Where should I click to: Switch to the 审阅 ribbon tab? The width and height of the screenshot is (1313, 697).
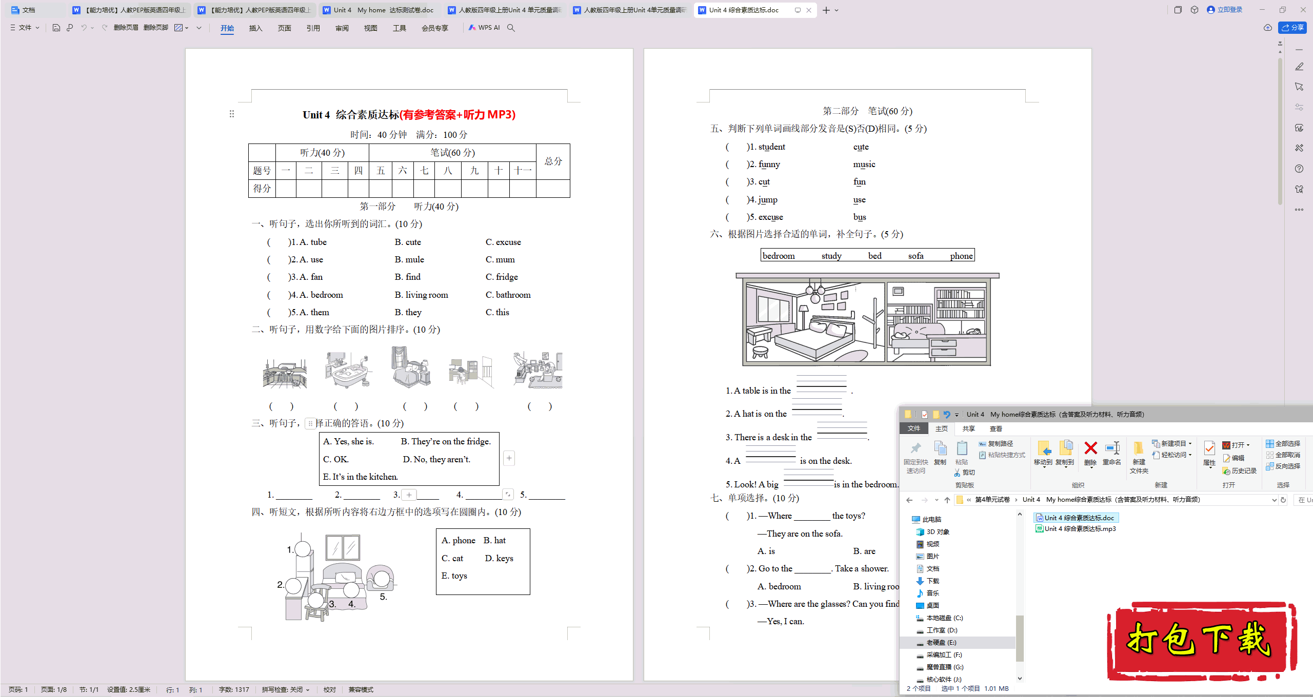pos(342,28)
